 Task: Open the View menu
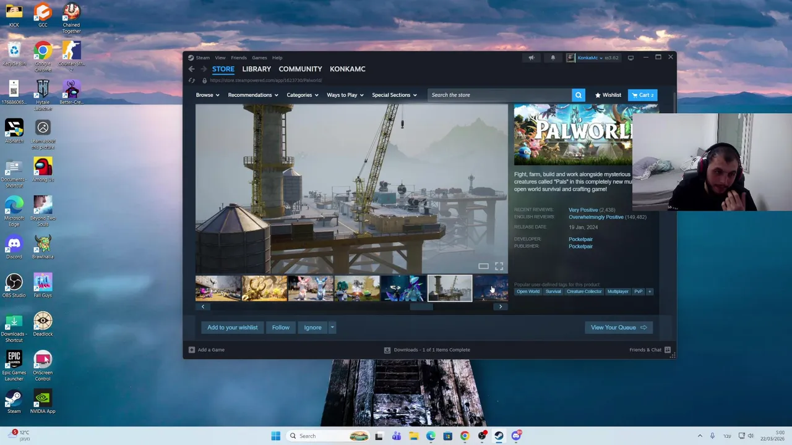pyautogui.click(x=220, y=57)
